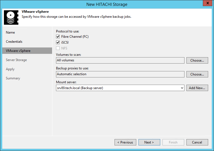The image size is (214, 151).
Task: Cancel the storage wizard
Action: tap(197, 142)
